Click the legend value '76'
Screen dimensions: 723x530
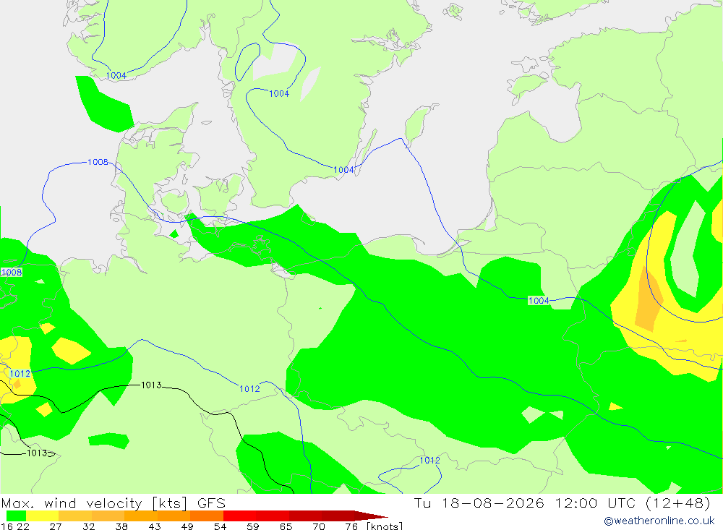pos(351,526)
